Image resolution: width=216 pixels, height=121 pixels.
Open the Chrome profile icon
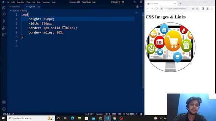click(x=207, y=8)
